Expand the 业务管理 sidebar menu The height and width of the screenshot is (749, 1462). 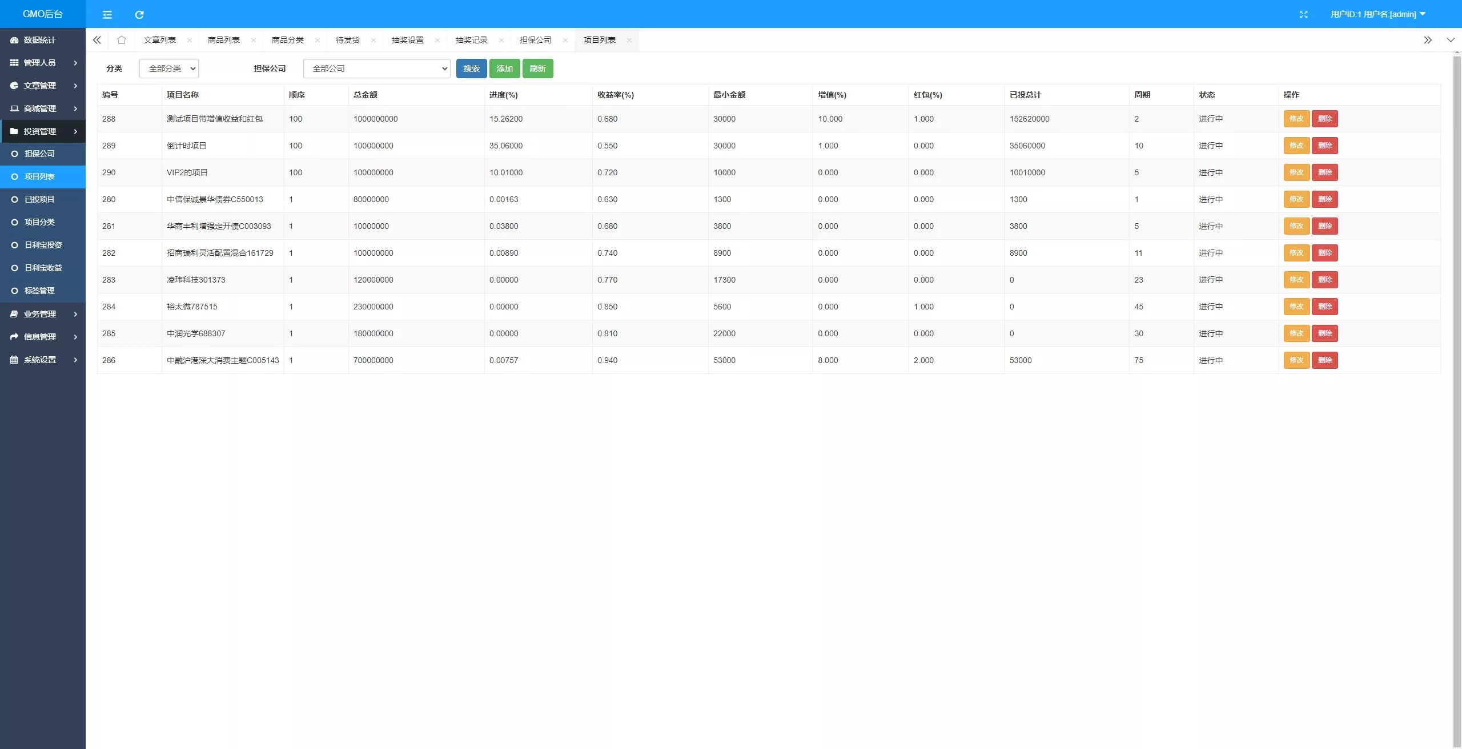click(x=43, y=314)
